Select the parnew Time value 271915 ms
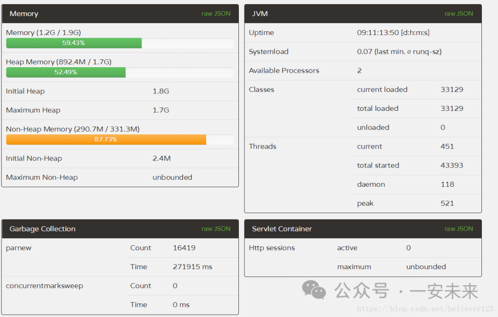Image resolution: width=498 pixels, height=317 pixels. pyautogui.click(x=192, y=267)
